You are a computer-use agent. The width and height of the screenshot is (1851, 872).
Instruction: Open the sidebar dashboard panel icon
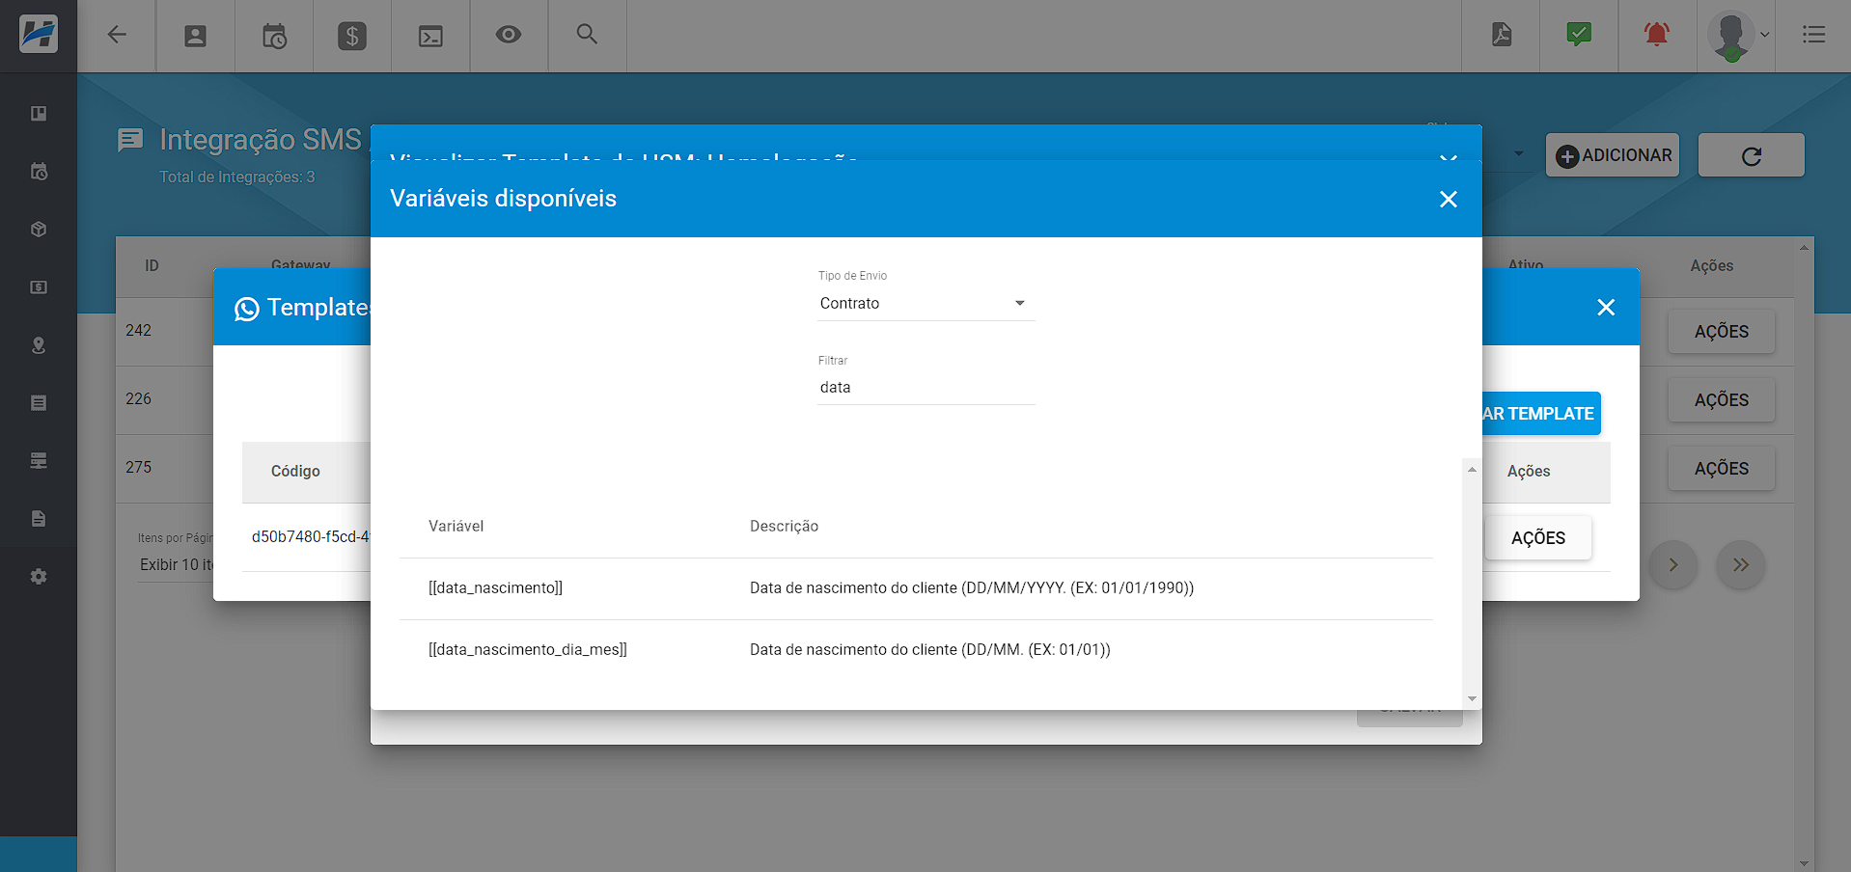(39, 114)
